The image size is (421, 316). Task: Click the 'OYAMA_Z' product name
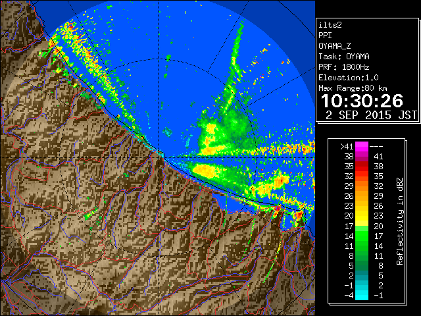335,46
